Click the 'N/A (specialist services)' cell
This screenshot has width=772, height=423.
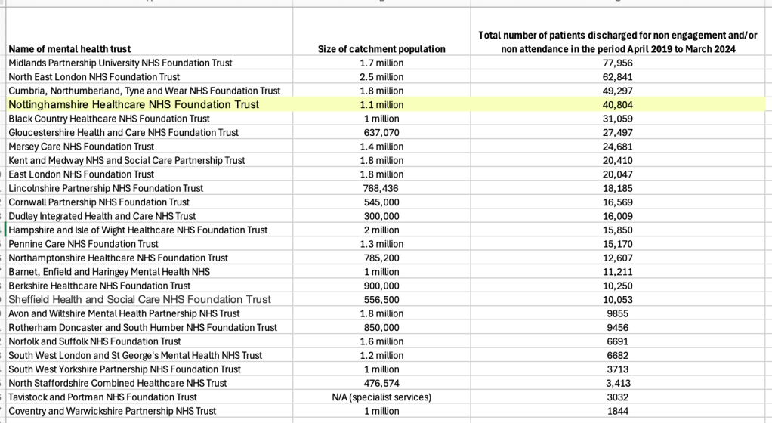pos(381,397)
